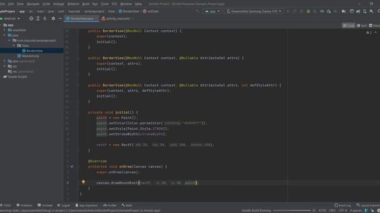This screenshot has height=213, width=380.
Task: Click the CRLF line separator indicator
Action: coord(332,211)
